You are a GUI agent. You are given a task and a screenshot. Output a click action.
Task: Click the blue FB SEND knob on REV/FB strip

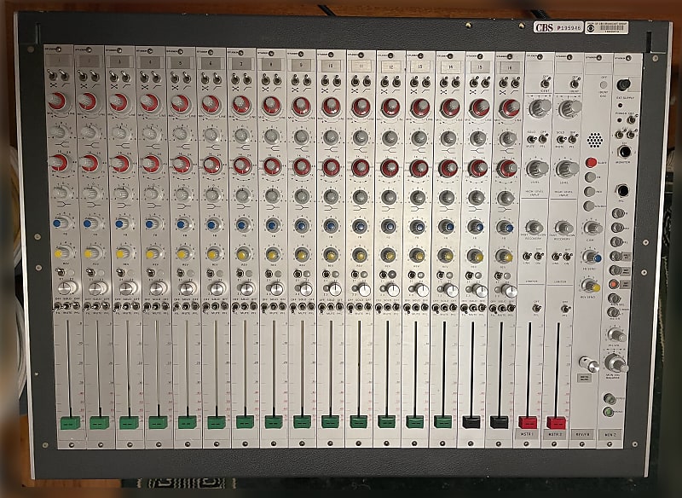point(591,258)
